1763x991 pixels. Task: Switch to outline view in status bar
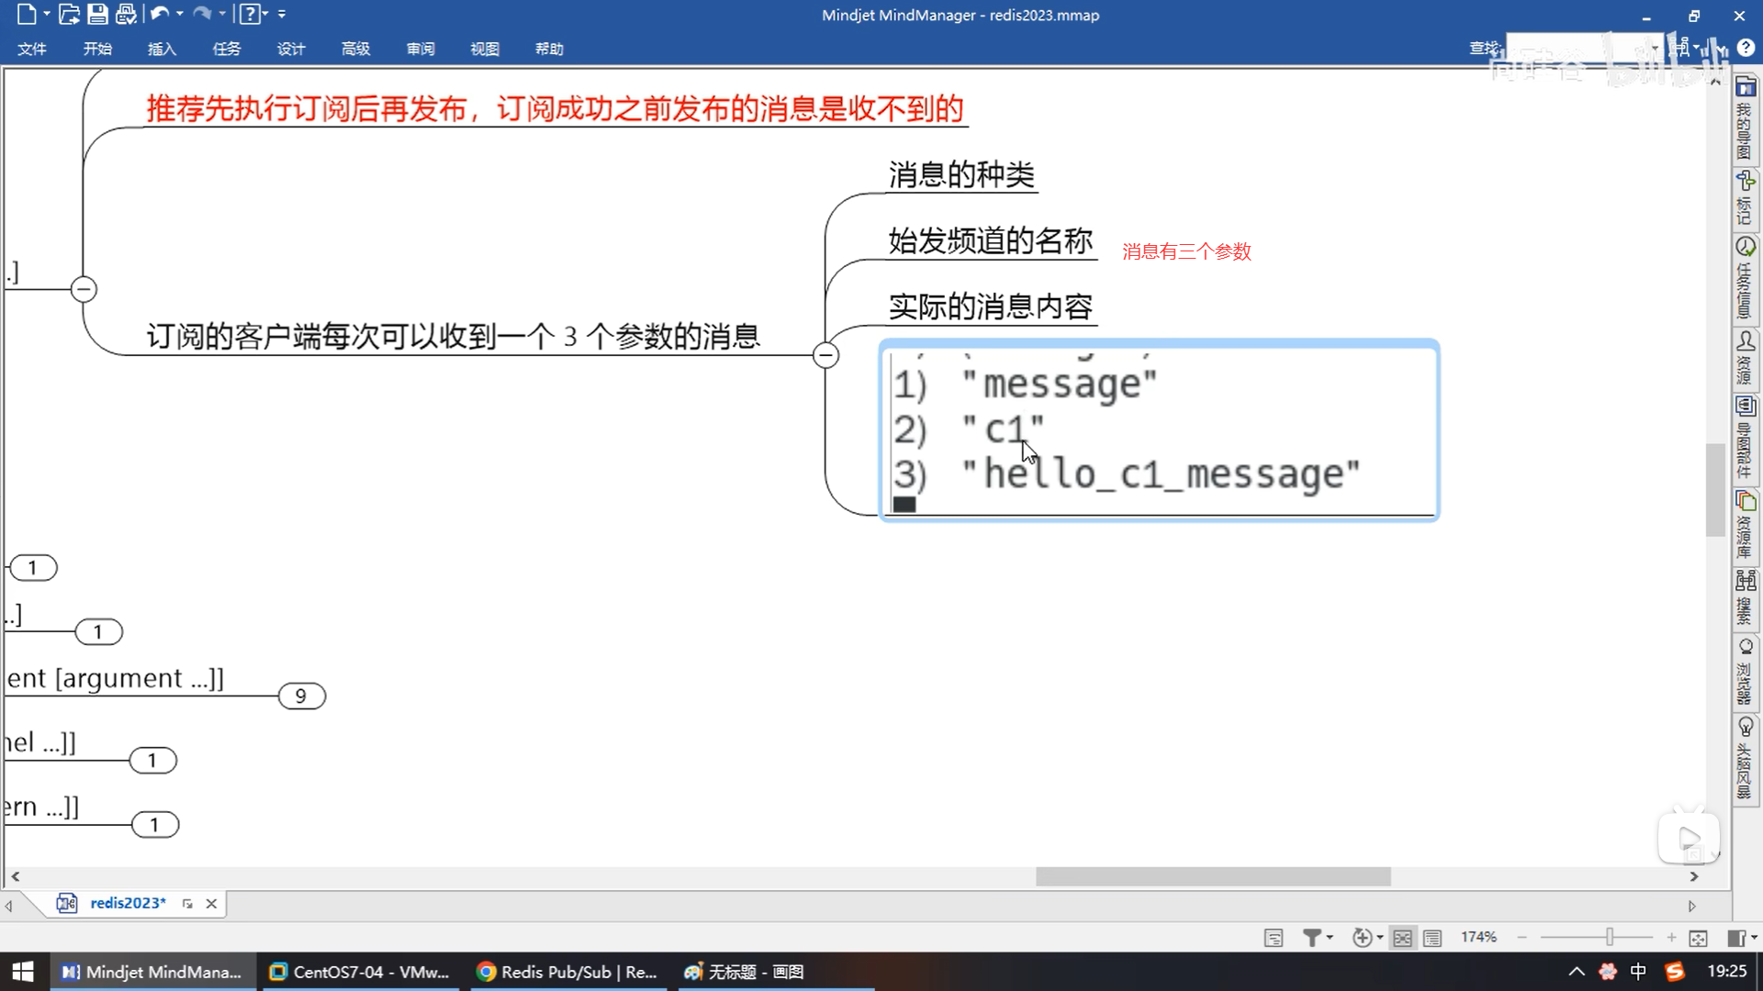point(1432,937)
